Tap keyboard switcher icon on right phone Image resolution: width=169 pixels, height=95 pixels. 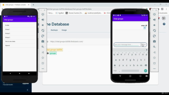[x=147, y=76]
